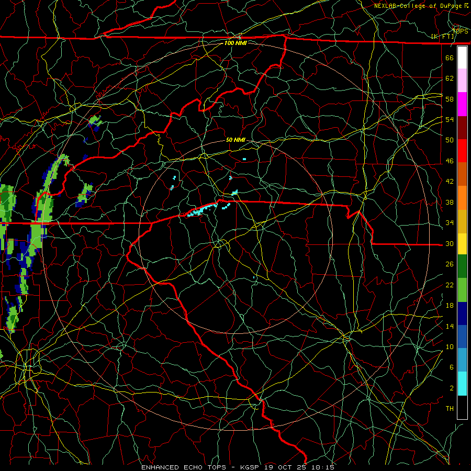Screen dimensions: 471x471
Task: Click the "62" legend value
Action: point(450,78)
